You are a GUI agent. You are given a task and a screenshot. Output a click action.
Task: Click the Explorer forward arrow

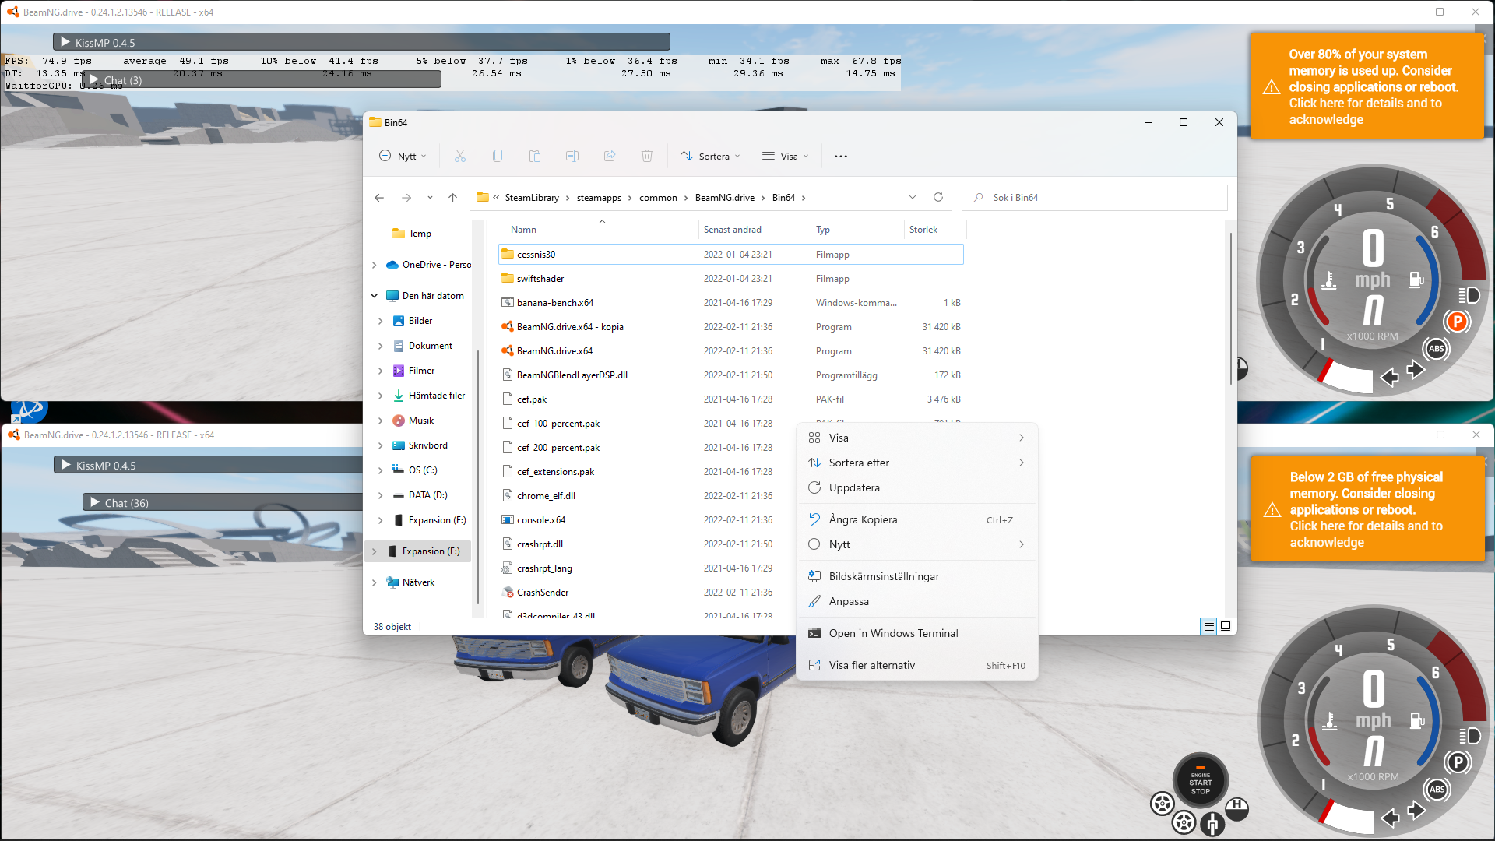tap(406, 198)
